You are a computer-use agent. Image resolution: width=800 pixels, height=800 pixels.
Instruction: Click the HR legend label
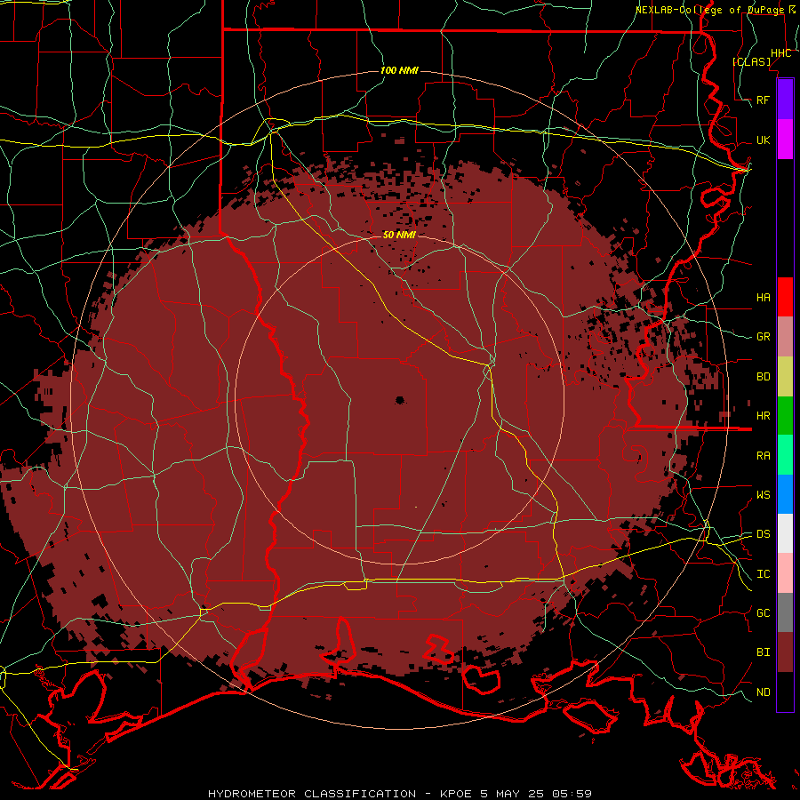(764, 416)
